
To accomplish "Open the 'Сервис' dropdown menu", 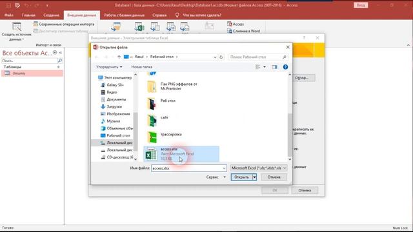I will click(216, 177).
